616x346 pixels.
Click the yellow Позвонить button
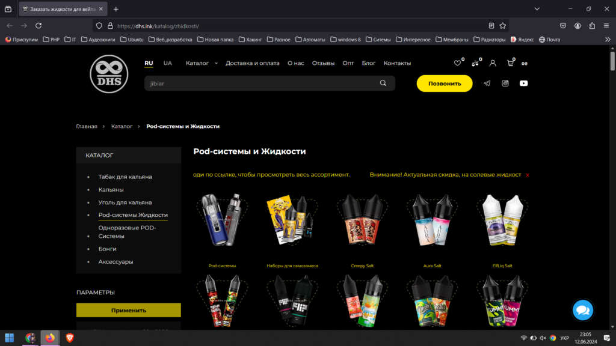click(x=445, y=83)
